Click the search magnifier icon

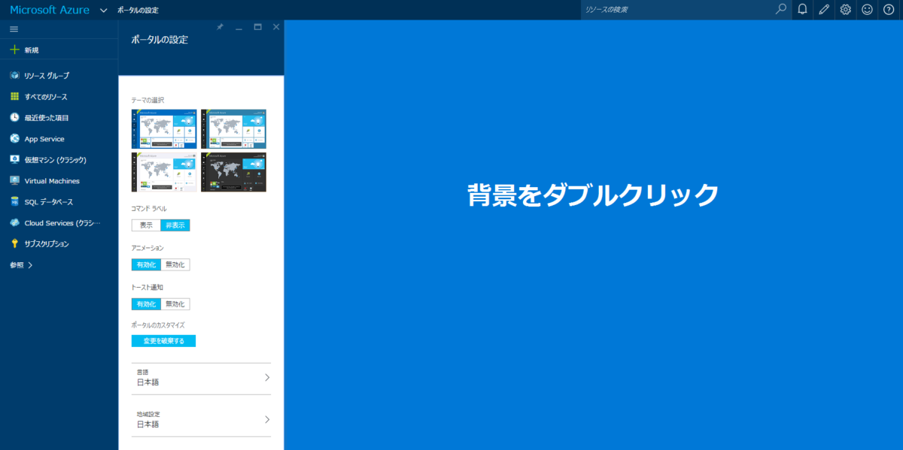(781, 10)
